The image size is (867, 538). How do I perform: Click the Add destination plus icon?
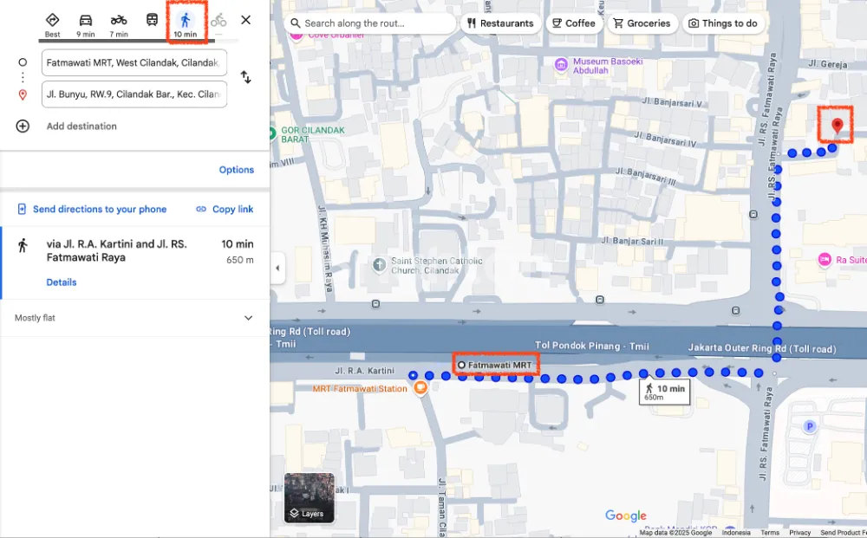pos(23,126)
